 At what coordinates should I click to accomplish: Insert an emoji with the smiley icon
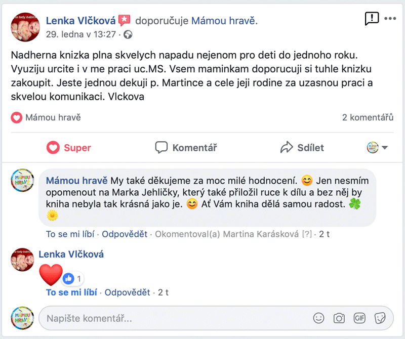coord(318,318)
